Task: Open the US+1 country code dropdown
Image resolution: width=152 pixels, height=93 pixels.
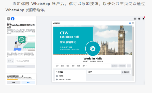Action: (10, 61)
